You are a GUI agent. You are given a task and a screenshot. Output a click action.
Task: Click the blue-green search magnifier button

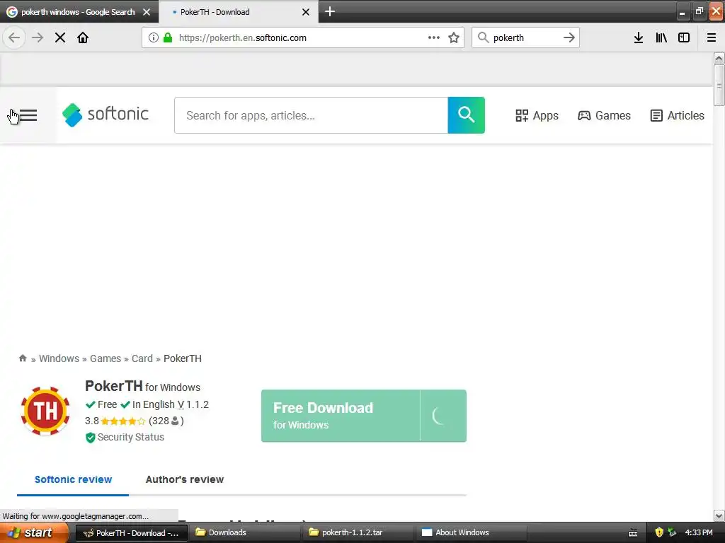point(466,115)
